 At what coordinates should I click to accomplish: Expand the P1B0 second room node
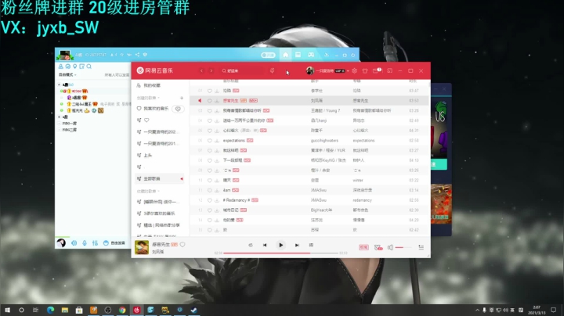pyautogui.click(x=60, y=130)
